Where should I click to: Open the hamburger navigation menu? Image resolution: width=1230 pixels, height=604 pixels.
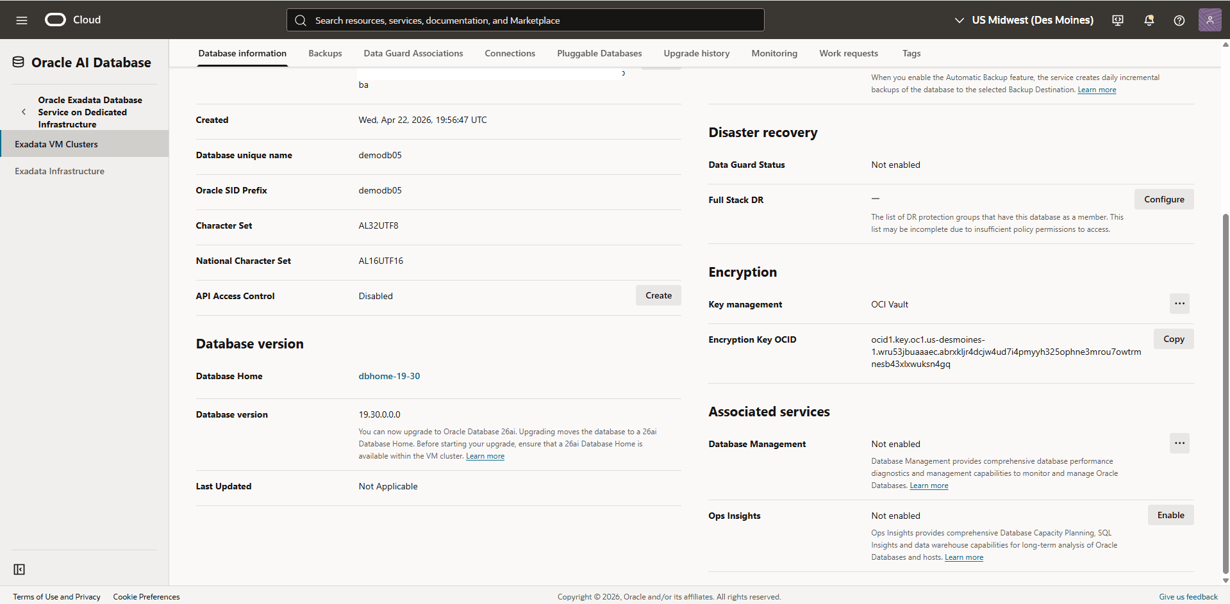pyautogui.click(x=22, y=20)
